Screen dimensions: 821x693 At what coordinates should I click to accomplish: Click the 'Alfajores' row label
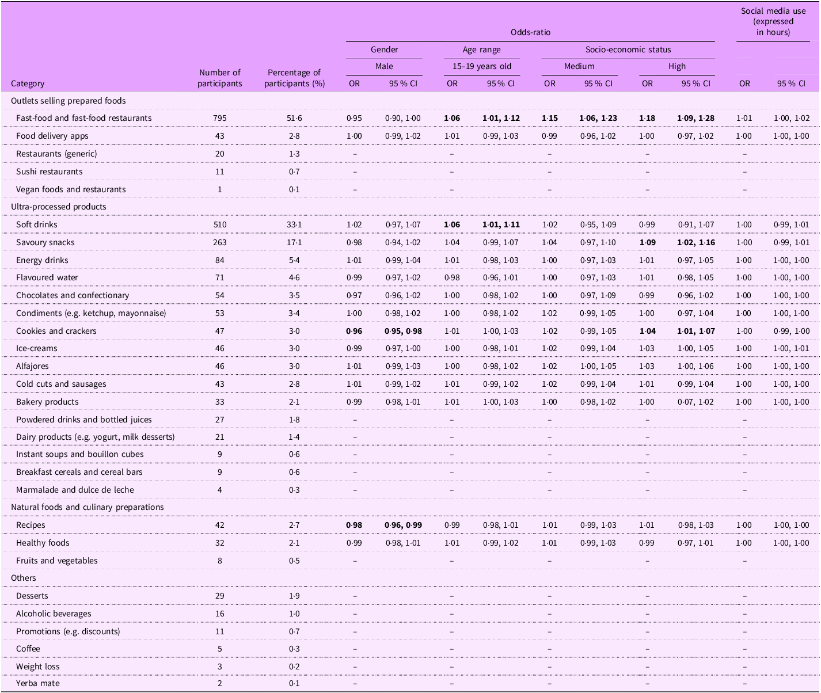pos(32,366)
